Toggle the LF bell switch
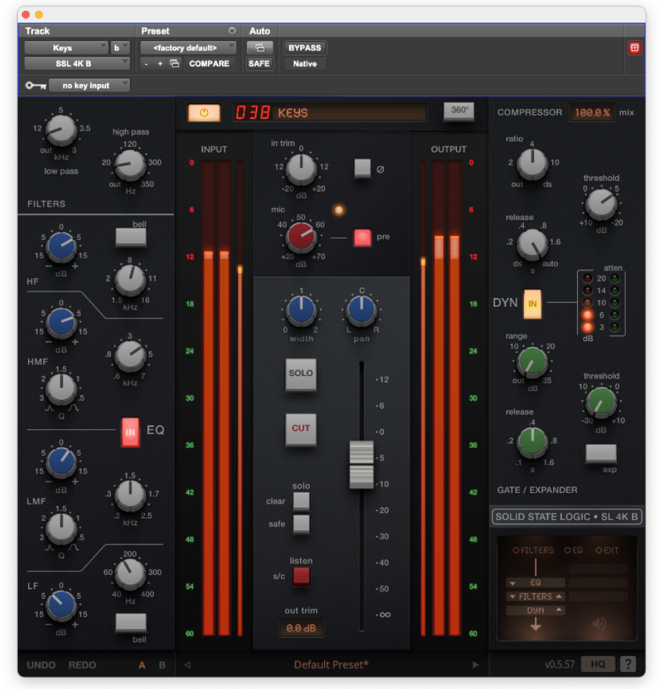 point(131,623)
